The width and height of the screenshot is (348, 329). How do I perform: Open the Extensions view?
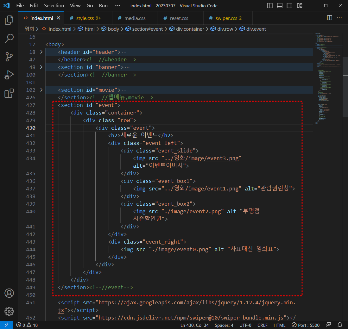[x=9, y=93]
